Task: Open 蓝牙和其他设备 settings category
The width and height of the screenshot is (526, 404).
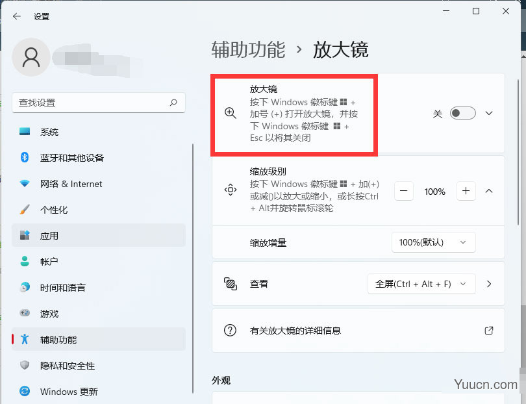Action: (x=98, y=157)
